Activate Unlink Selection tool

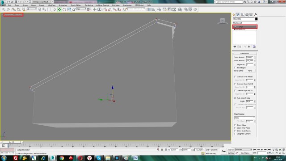[19, 9]
